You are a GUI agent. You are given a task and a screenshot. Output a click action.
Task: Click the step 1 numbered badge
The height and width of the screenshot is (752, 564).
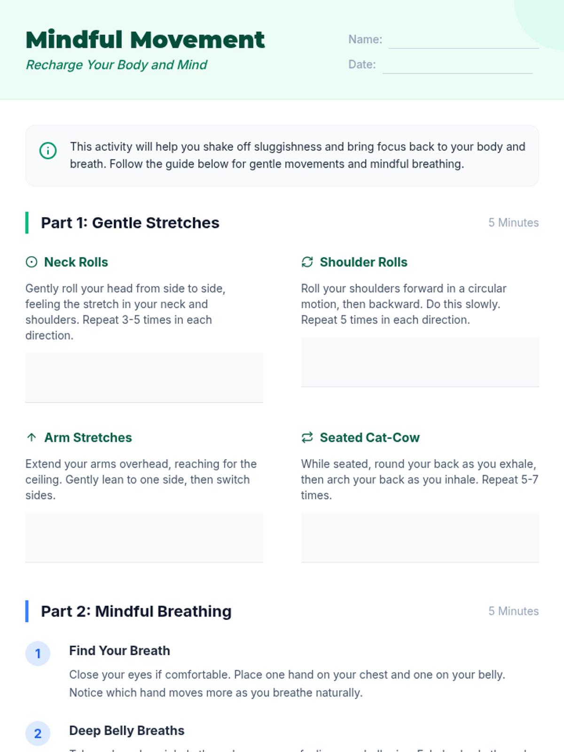(38, 654)
